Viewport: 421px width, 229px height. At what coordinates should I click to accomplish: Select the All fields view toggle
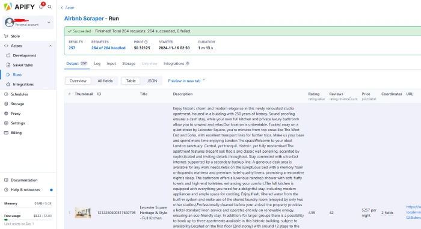[x=105, y=81]
